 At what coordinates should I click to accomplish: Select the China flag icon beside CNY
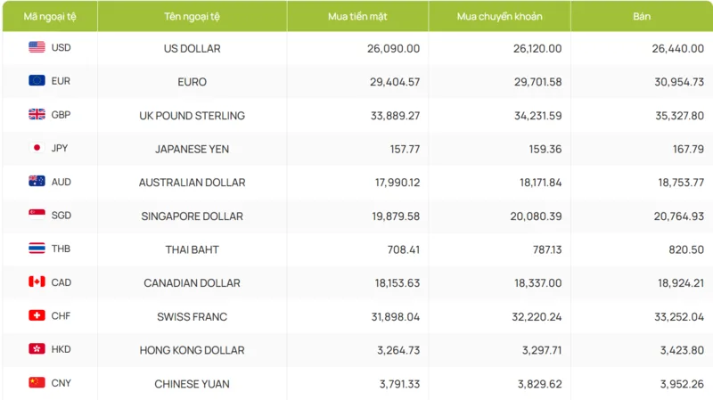tap(37, 382)
